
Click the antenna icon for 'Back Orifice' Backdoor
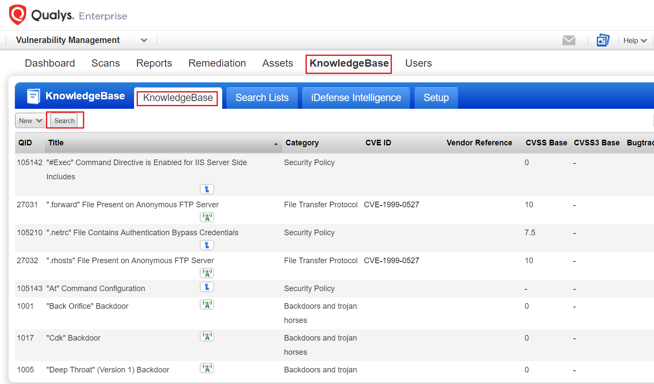(207, 304)
